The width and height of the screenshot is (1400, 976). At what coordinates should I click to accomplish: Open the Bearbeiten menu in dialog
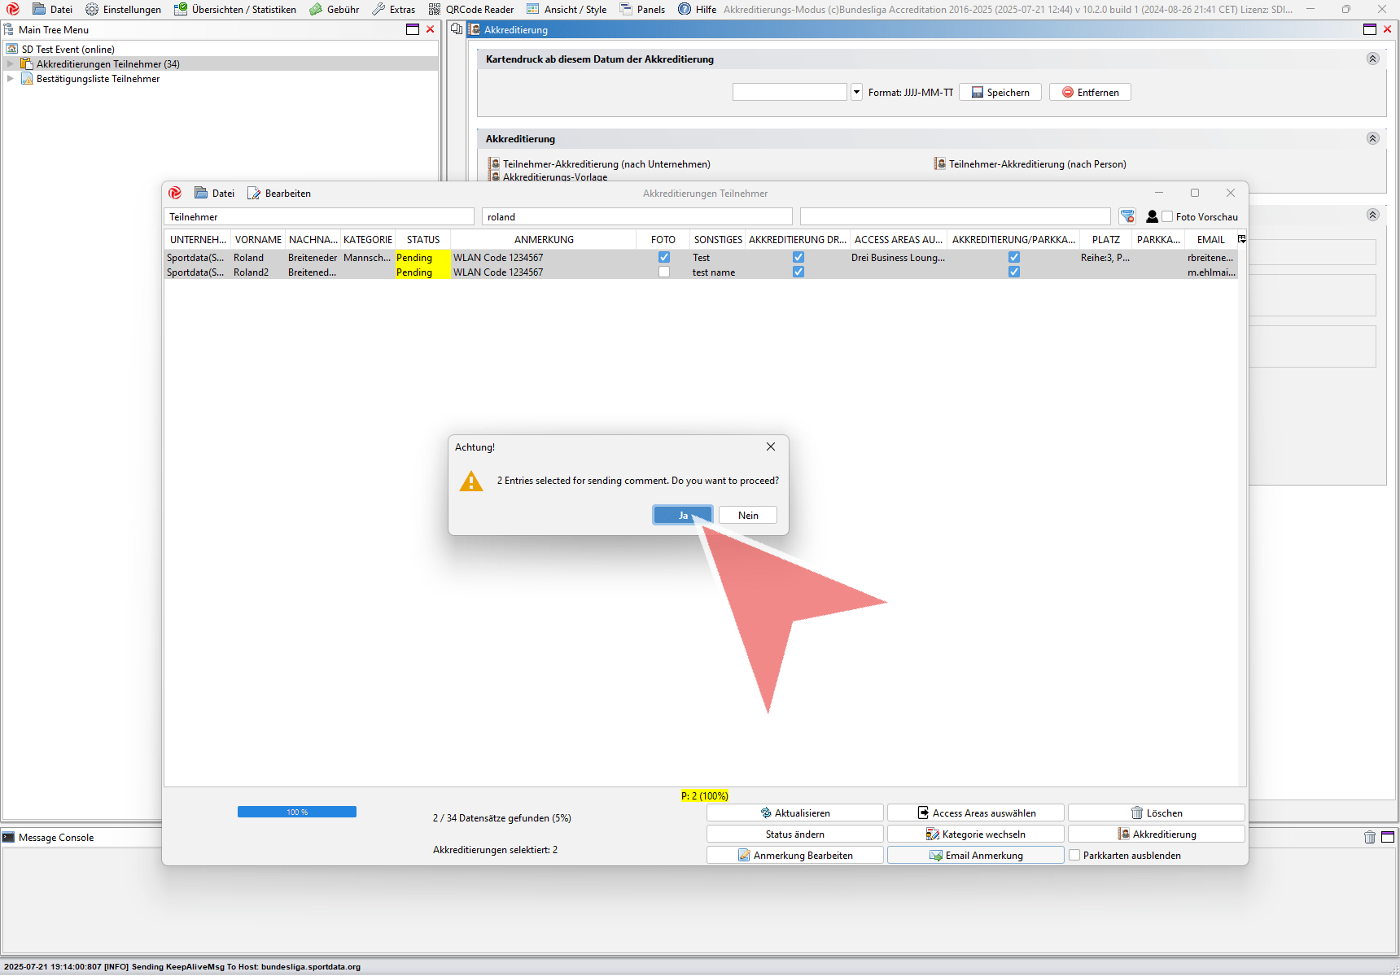coord(279,194)
